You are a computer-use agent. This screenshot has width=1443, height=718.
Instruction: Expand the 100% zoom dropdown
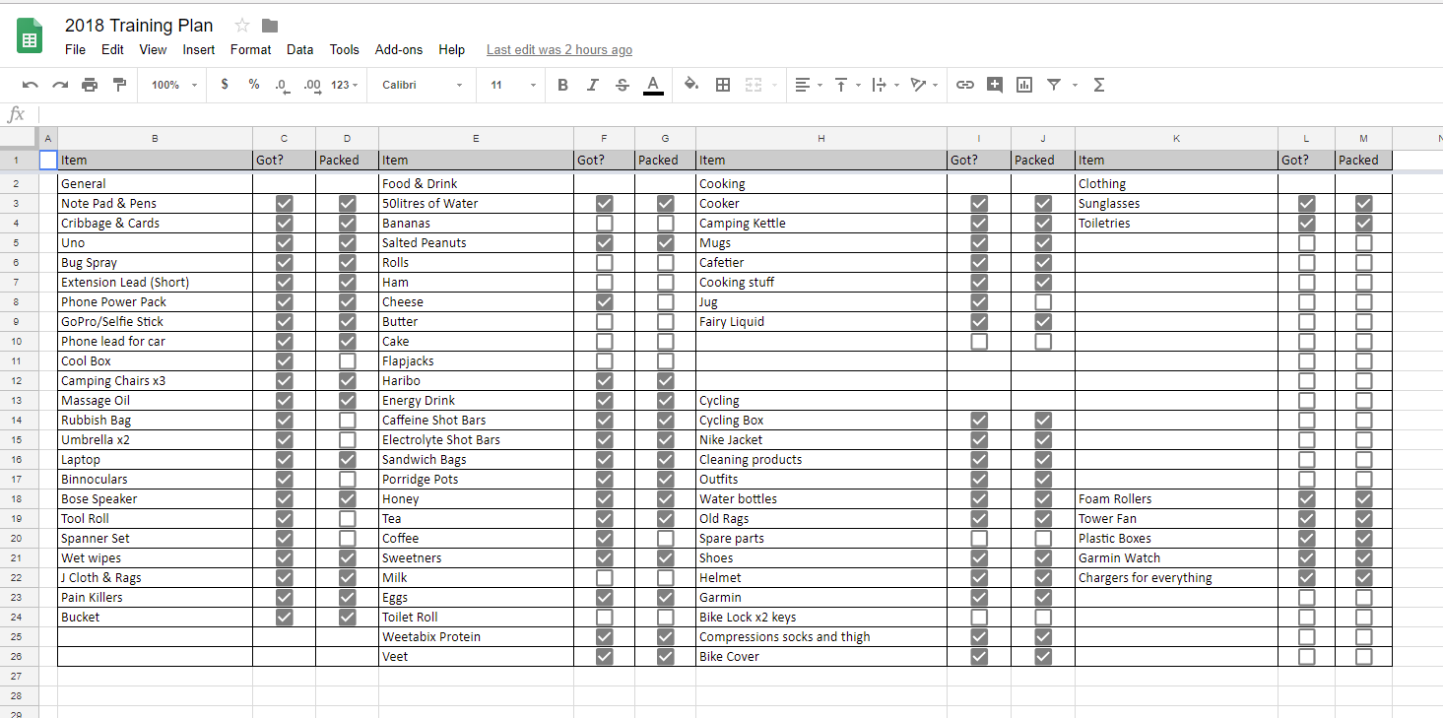(x=173, y=85)
